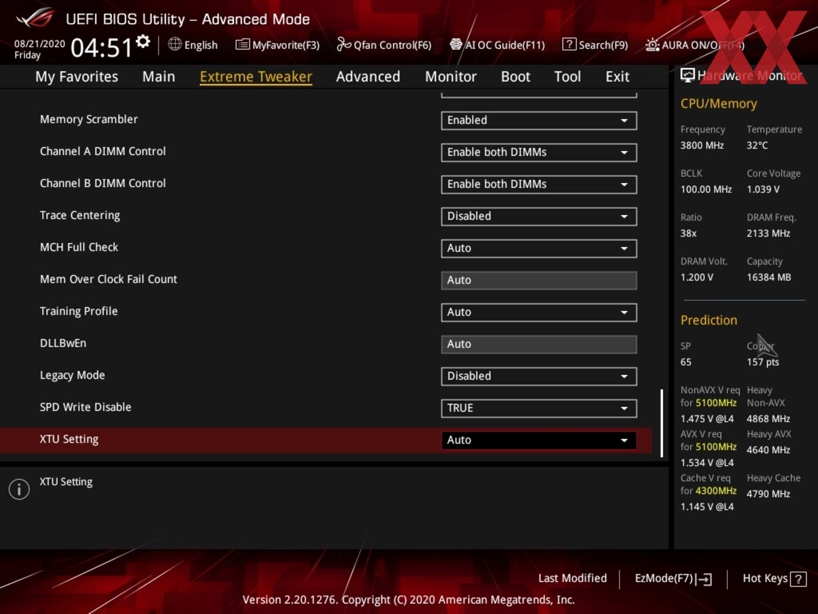Click the Mem Over Clock Fail Count field
This screenshot has width=818, height=614.
tap(539, 280)
